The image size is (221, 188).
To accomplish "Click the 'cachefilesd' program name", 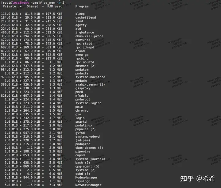I will click(86, 17).
